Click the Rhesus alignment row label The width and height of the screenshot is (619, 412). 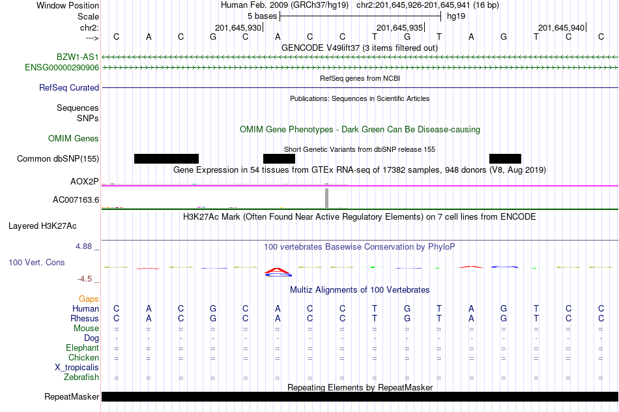pyautogui.click(x=85, y=318)
